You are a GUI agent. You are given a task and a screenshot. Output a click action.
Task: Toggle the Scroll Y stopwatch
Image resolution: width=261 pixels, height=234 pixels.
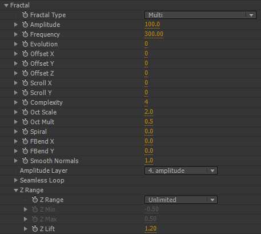pos(25,93)
